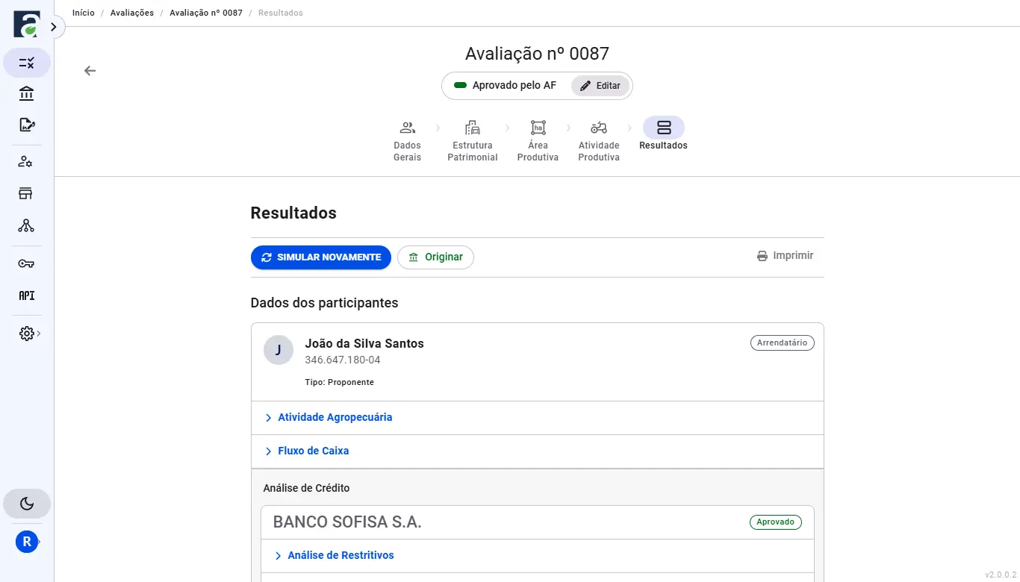1020x582 pixels.
Task: Open the API section in the sidebar
Action: tap(27, 295)
